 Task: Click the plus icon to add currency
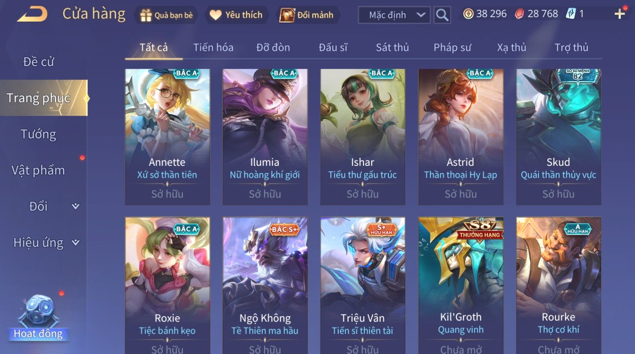coord(619,14)
